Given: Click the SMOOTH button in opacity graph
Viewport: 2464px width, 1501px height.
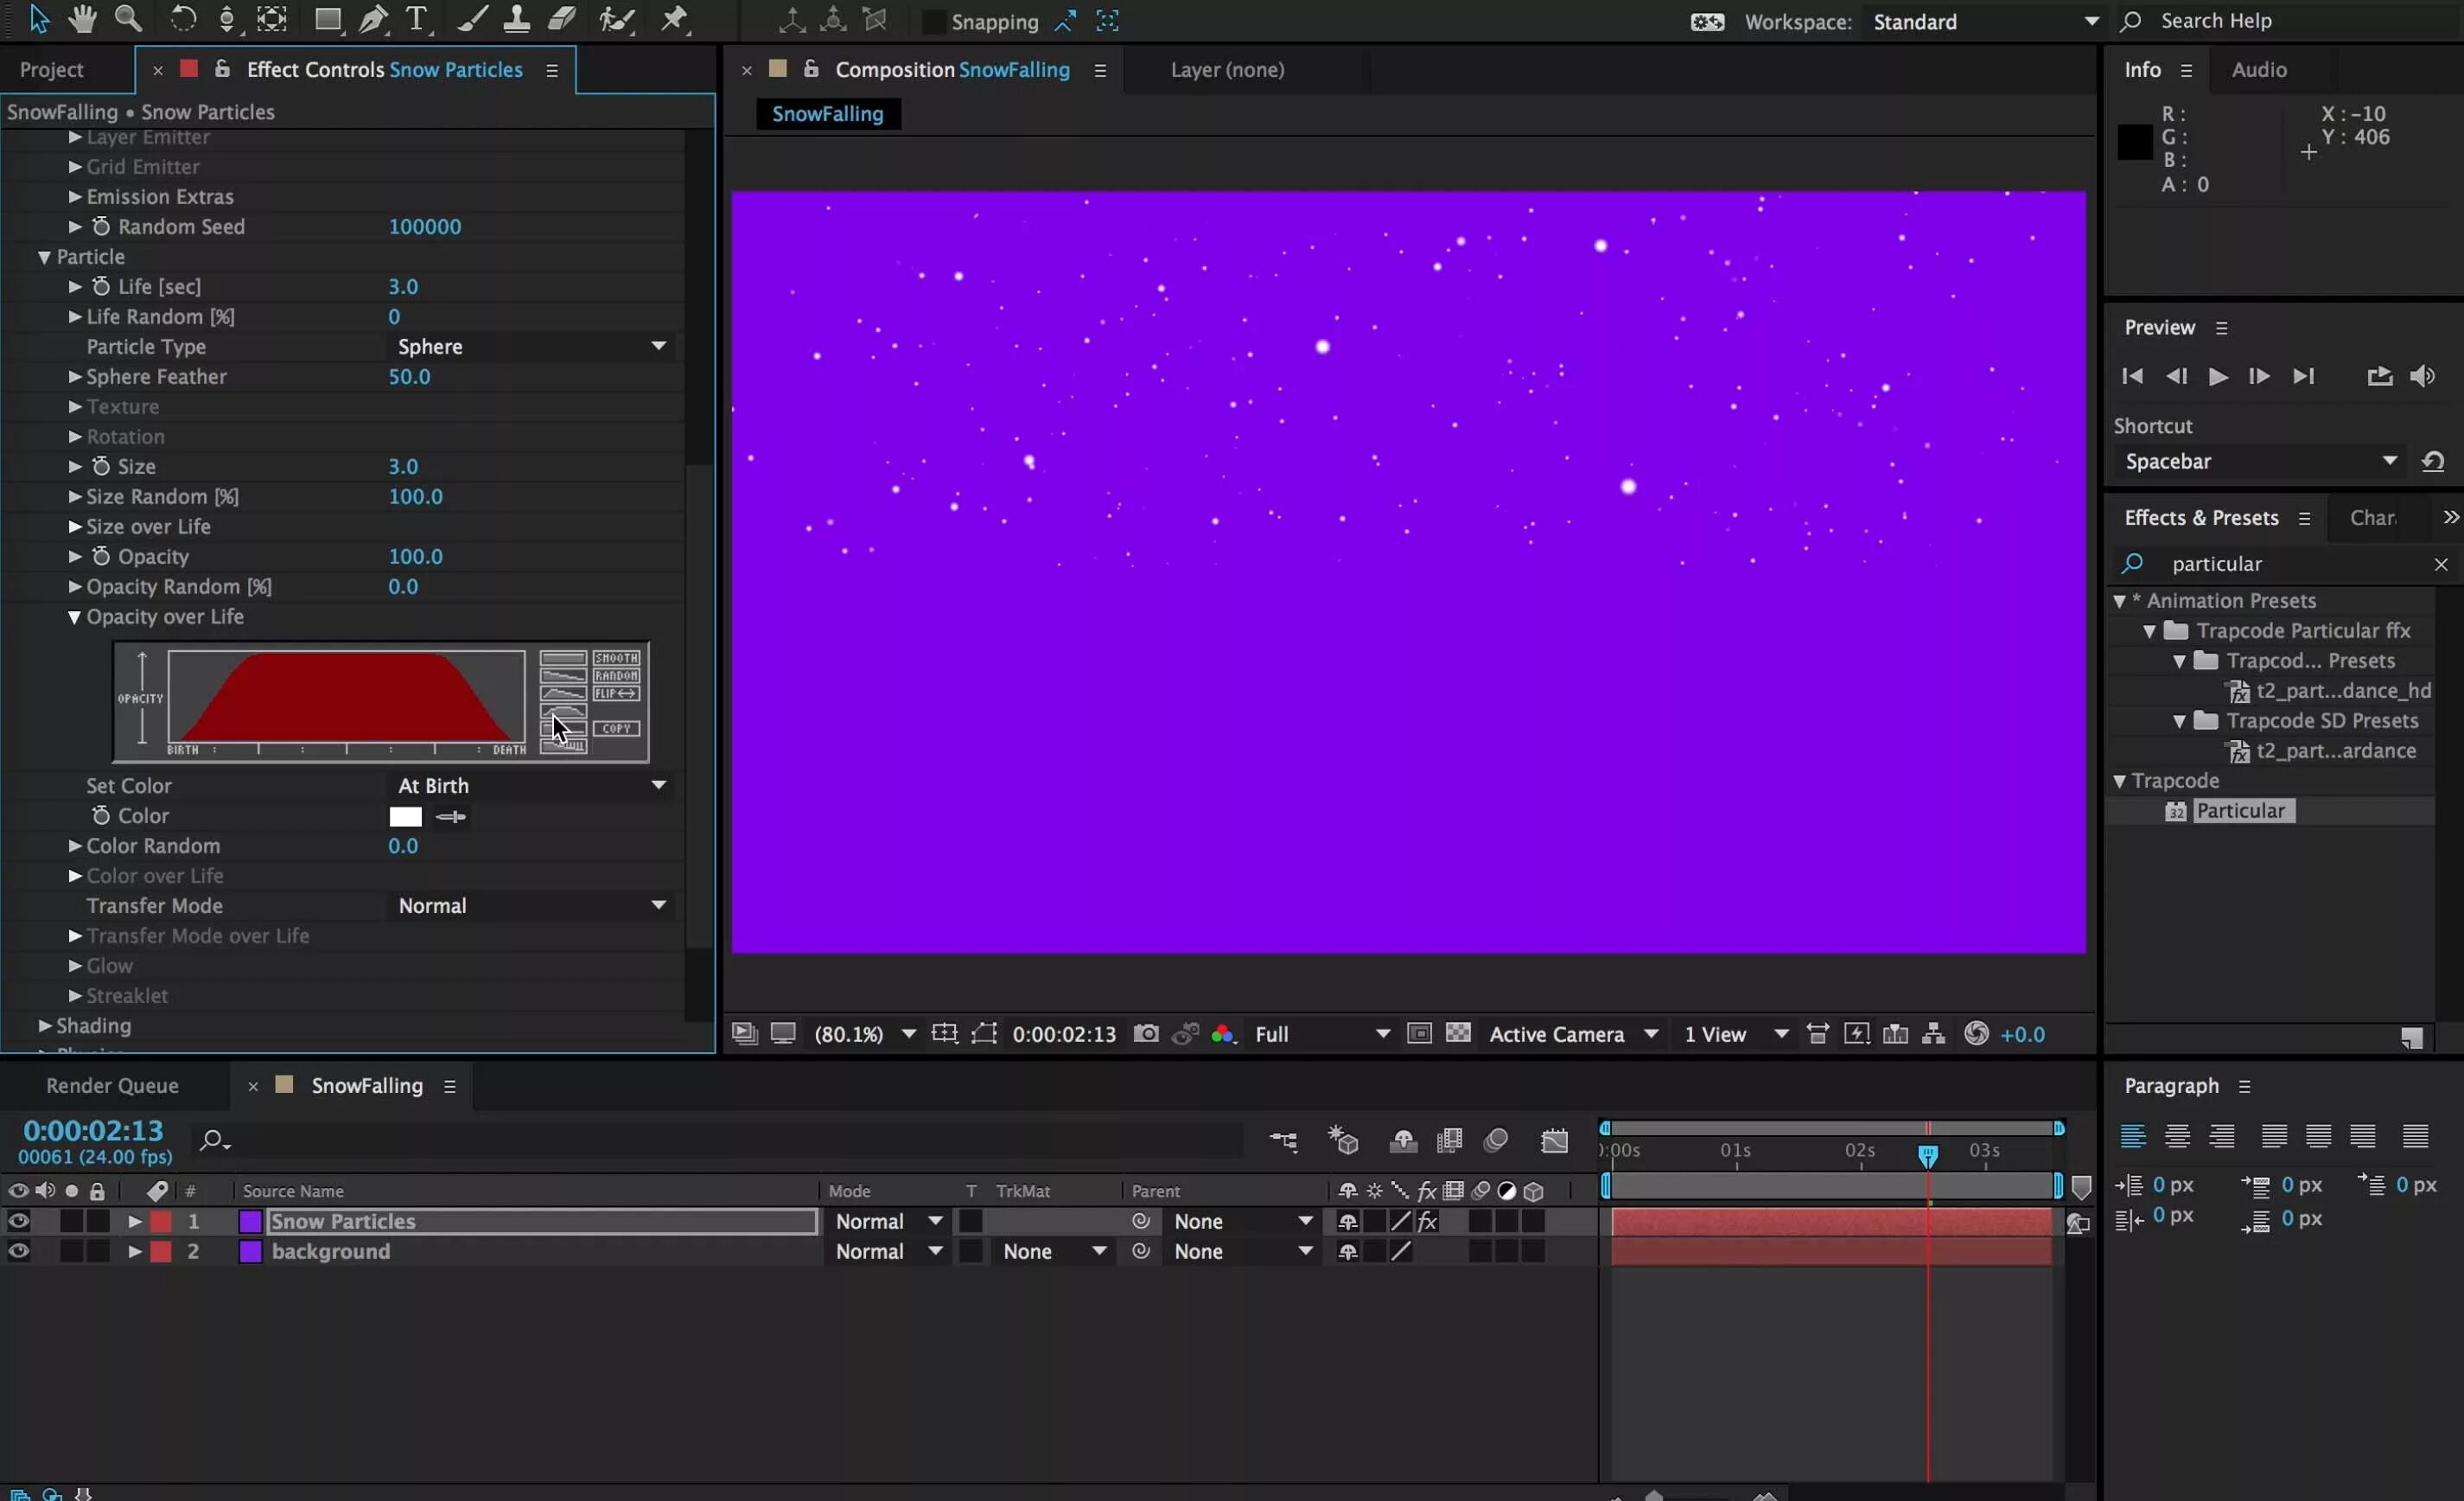Looking at the screenshot, I should 616,657.
